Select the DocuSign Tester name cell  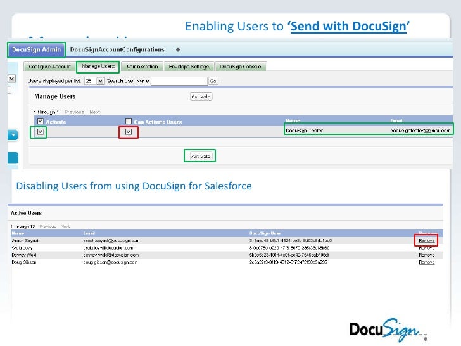(305, 131)
